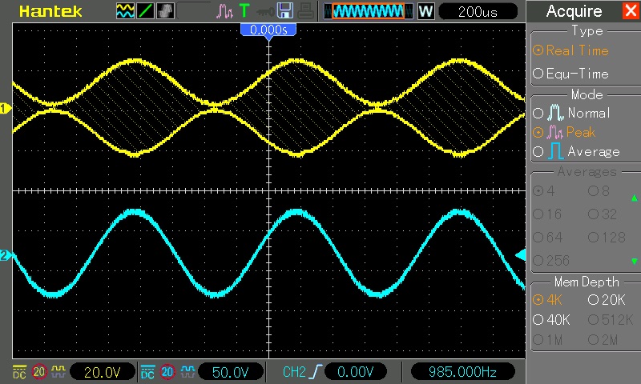
Task: Click the CH1 yellow DC coupling icon
Action: pos(18,371)
